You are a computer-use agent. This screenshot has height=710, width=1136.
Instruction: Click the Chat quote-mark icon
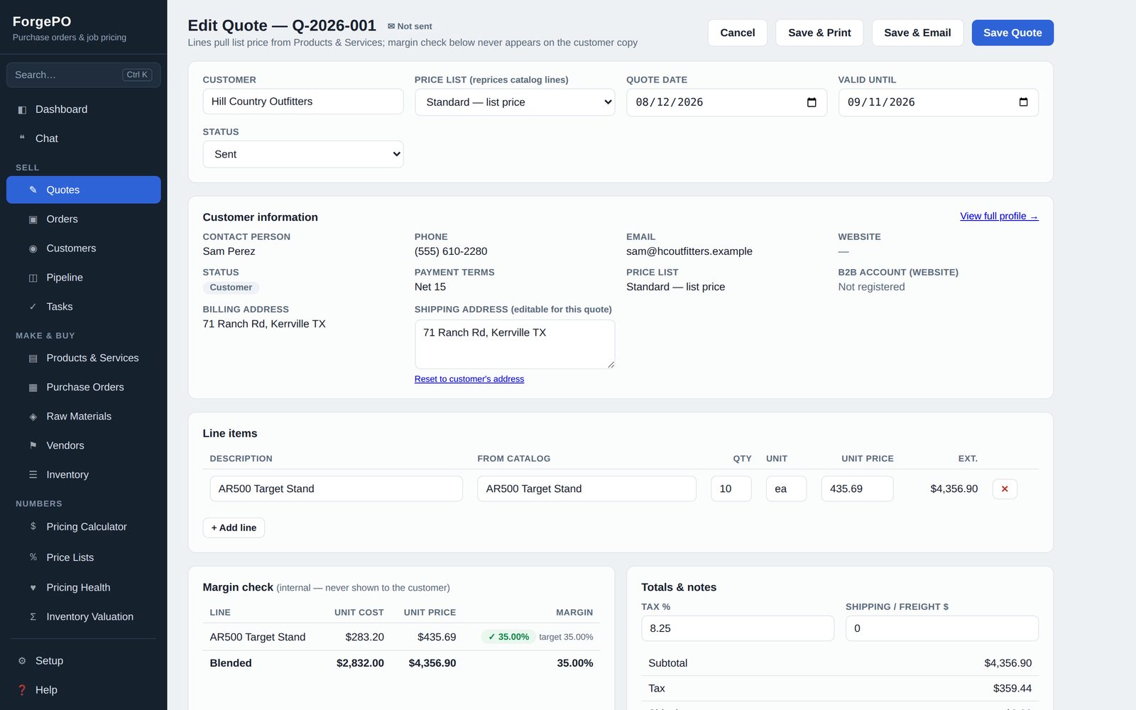22,138
